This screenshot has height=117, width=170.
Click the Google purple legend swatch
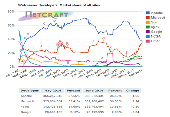point(148,32)
